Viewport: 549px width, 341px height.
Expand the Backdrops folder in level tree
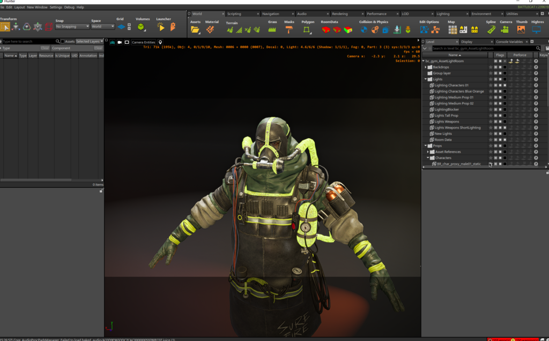(x=426, y=67)
